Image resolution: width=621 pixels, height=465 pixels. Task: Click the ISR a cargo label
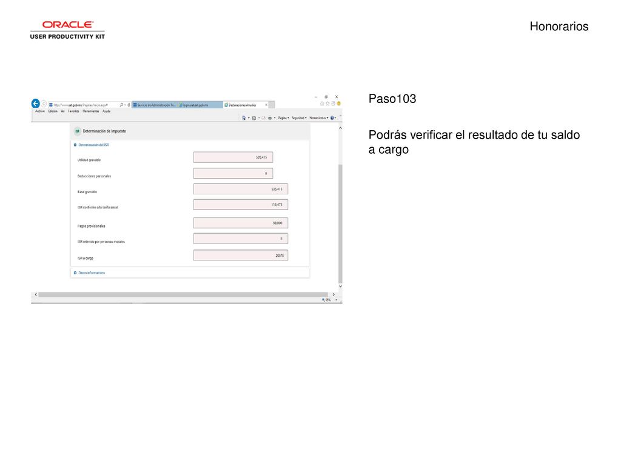tap(85, 258)
